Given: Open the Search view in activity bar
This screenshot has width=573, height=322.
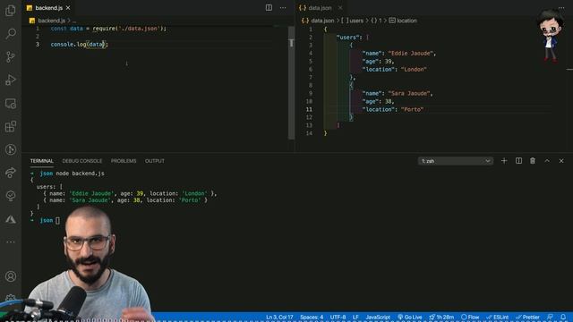Looking at the screenshot, I should coord(11,34).
